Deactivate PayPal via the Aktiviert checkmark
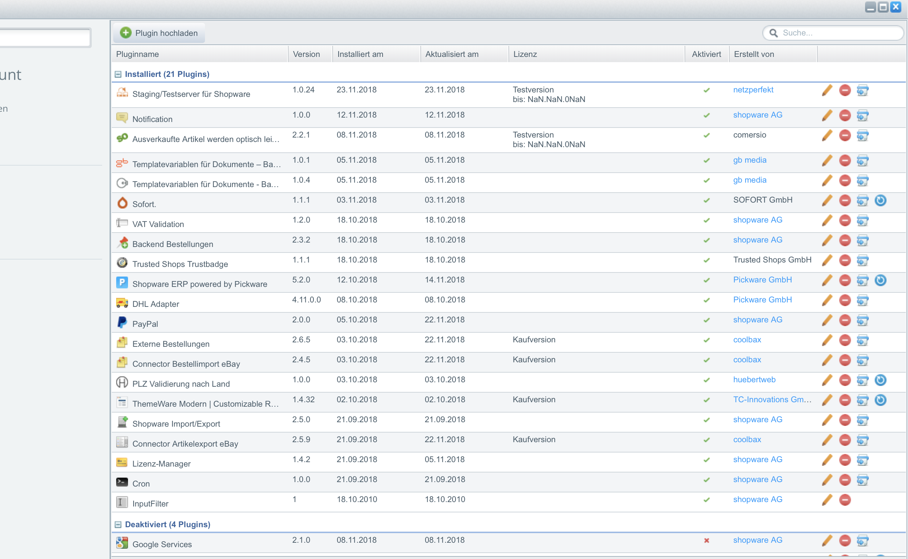 click(706, 320)
